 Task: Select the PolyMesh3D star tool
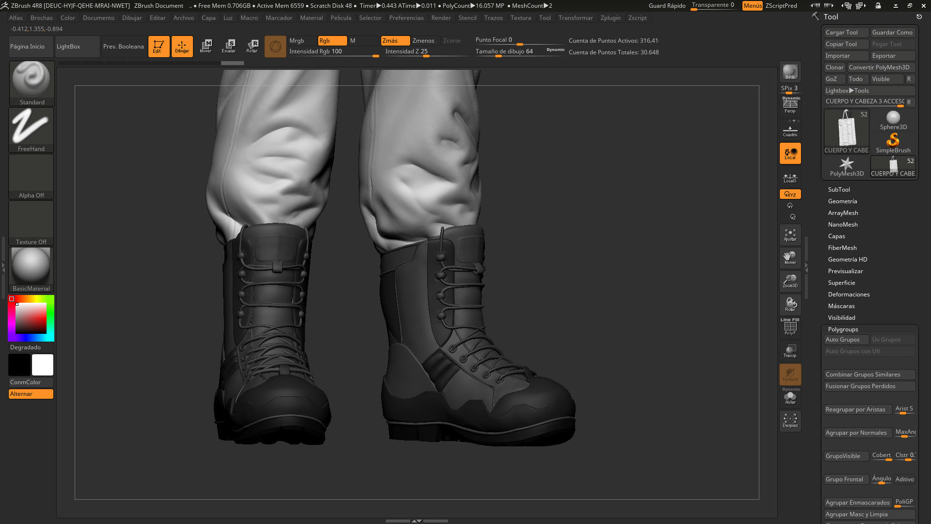pyautogui.click(x=847, y=167)
